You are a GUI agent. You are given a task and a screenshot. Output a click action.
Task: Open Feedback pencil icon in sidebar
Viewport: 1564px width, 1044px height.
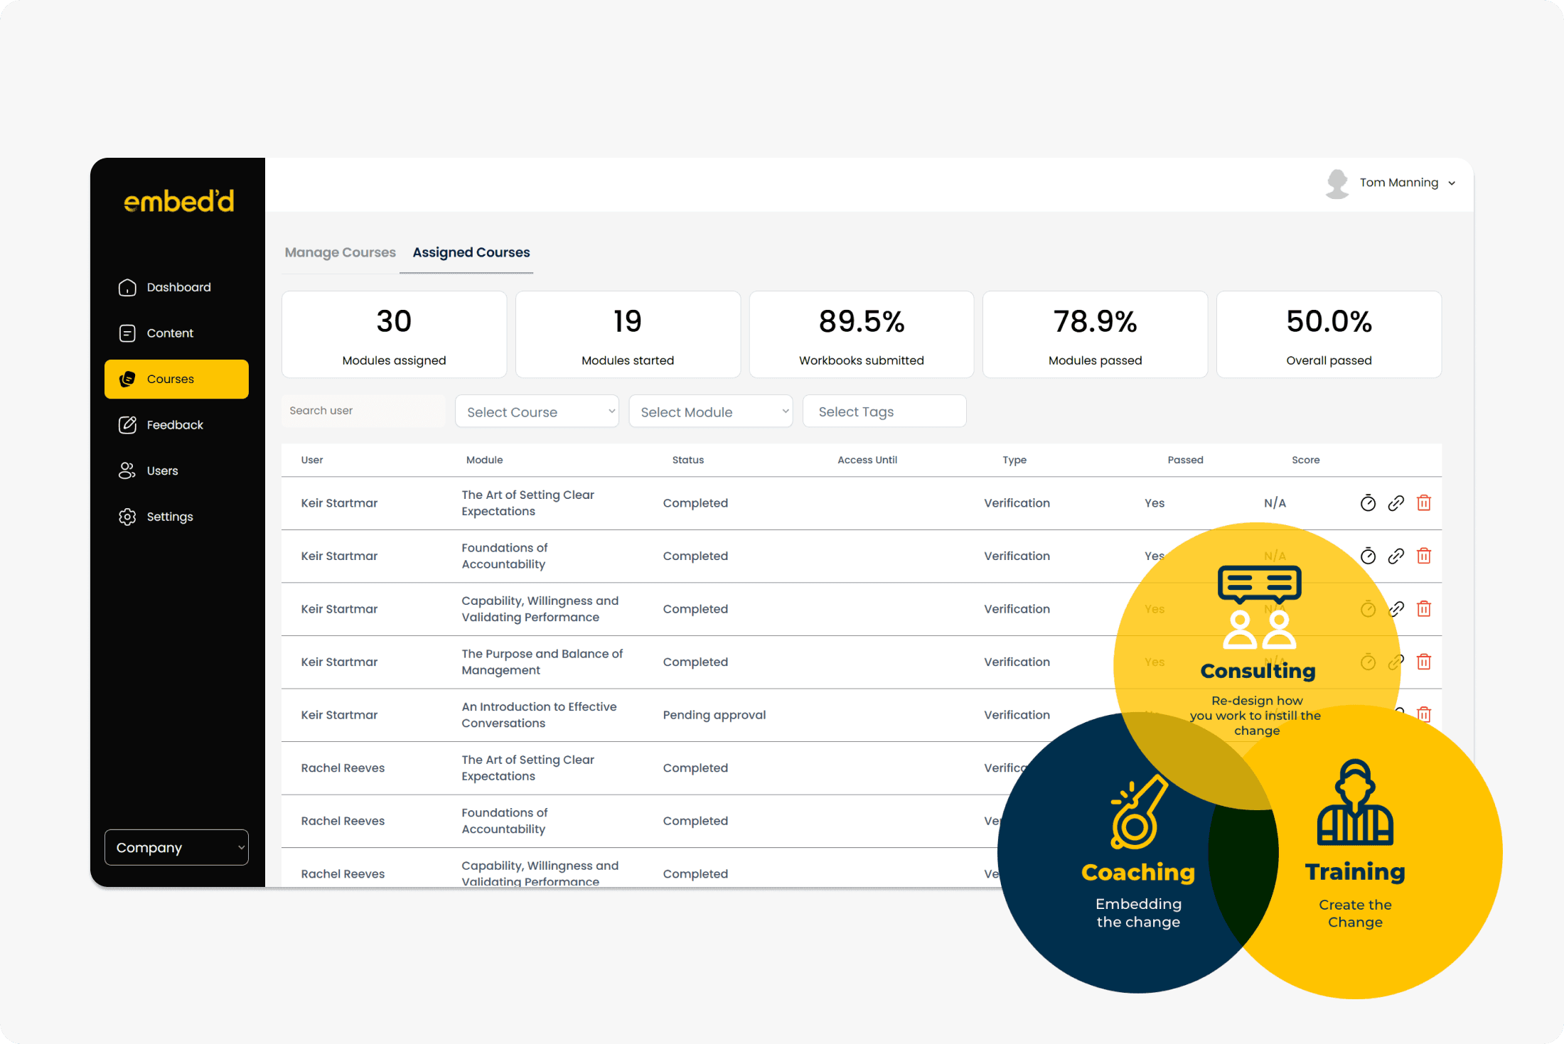coord(127,425)
